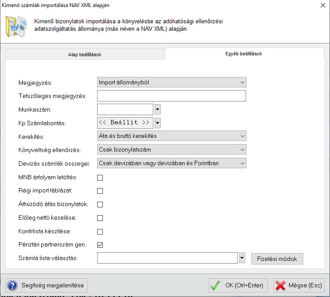Enable MNB árfolyam letöltés checkbox
330x297 pixels.
coord(100,177)
